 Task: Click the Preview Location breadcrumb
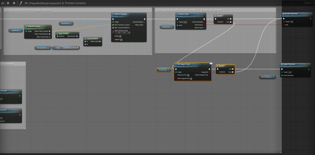coord(76,3)
